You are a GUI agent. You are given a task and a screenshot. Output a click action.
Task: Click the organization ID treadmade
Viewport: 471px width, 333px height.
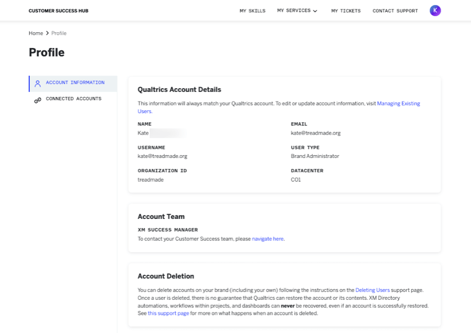pyautogui.click(x=151, y=180)
